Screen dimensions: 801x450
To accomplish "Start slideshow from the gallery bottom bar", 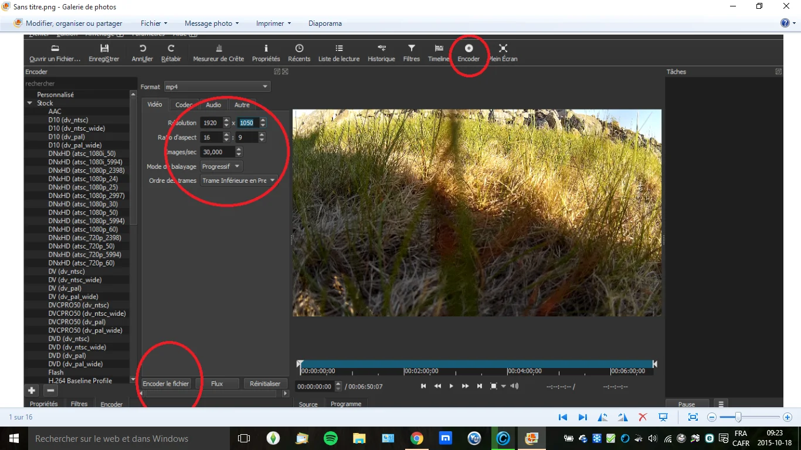I will click(663, 417).
